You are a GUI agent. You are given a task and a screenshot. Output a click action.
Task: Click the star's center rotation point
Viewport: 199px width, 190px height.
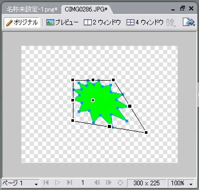(x=93, y=100)
